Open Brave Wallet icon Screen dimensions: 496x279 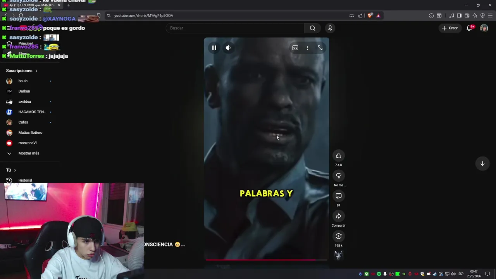467,15
